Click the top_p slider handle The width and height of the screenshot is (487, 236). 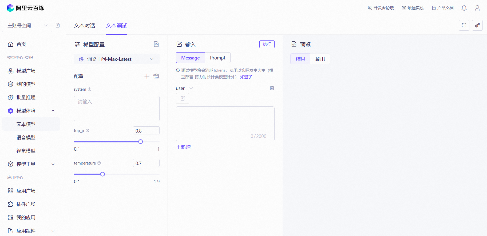141,142
